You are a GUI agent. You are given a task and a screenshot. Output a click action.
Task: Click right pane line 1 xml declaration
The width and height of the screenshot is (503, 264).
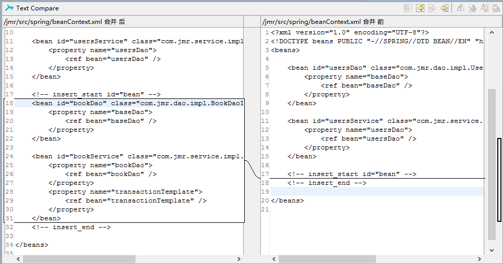coord(350,32)
